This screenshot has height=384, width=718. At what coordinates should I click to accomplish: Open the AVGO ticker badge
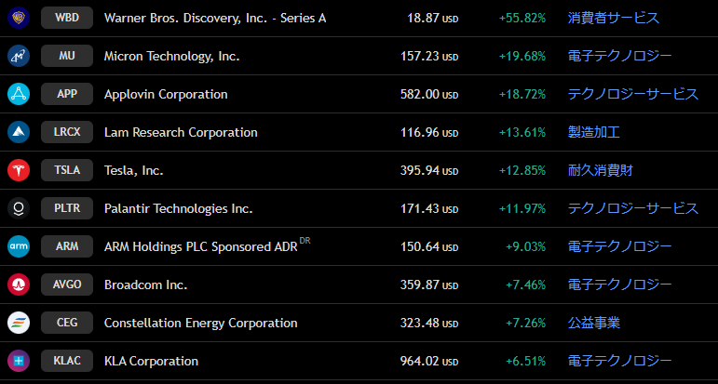pyautogui.click(x=67, y=285)
